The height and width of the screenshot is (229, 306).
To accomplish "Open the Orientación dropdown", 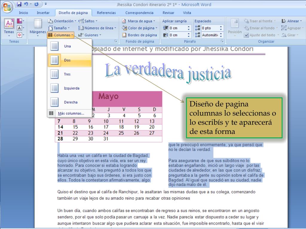I will pyautogui.click(x=62, y=21).
